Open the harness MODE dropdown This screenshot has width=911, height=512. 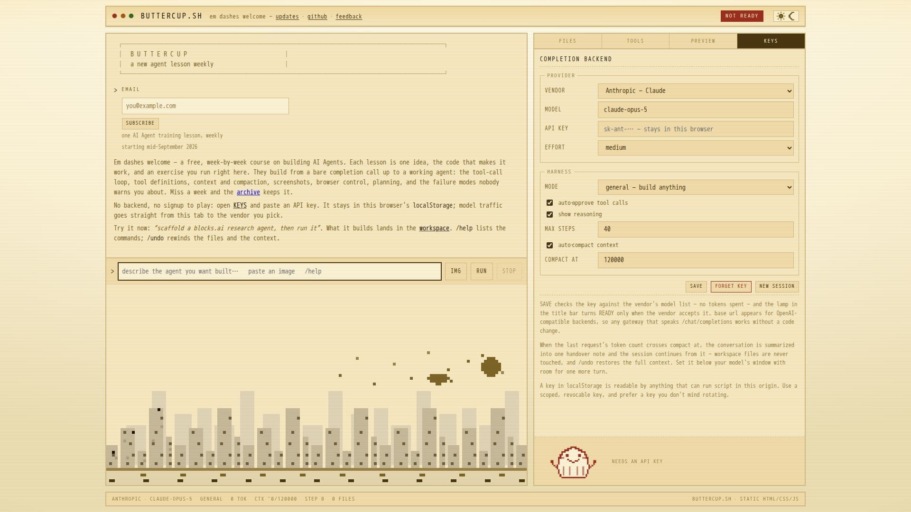696,188
